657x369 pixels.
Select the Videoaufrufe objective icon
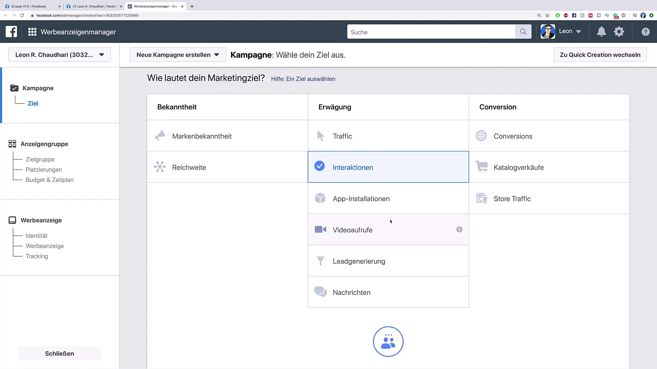coord(320,229)
